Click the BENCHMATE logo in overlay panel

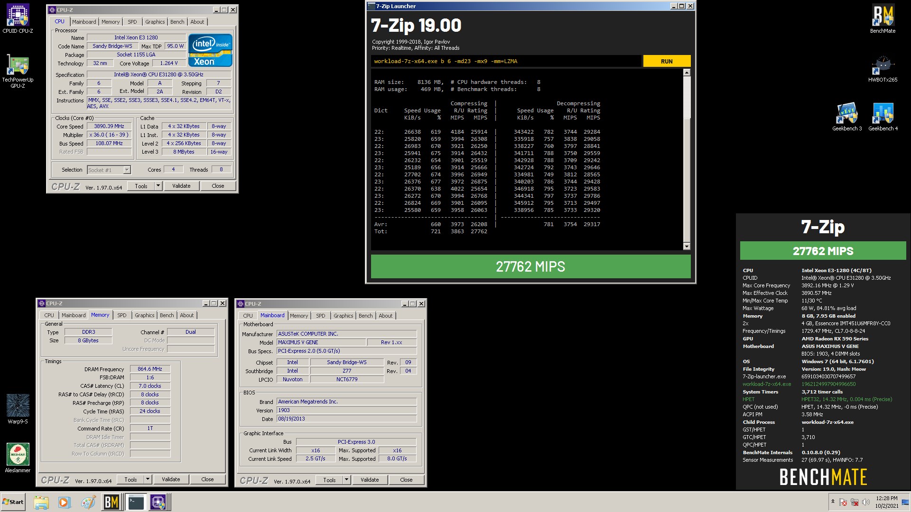coord(823,476)
